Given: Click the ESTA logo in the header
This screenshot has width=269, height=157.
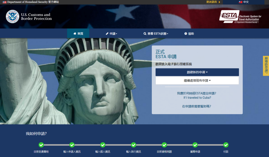Looking at the screenshot, I should pyautogui.click(x=240, y=17).
